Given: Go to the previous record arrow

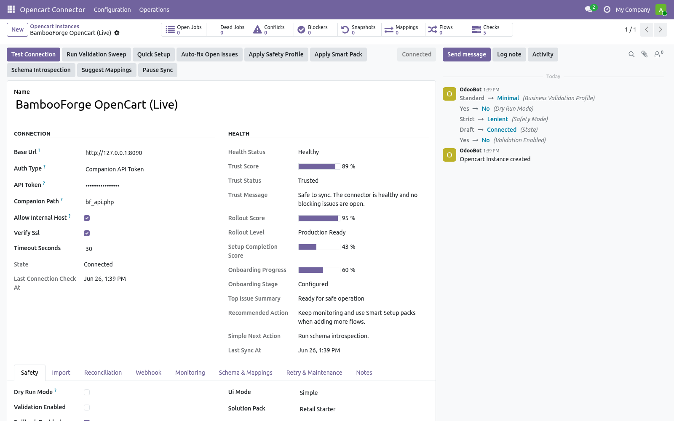Looking at the screenshot, I should (x=647, y=29).
